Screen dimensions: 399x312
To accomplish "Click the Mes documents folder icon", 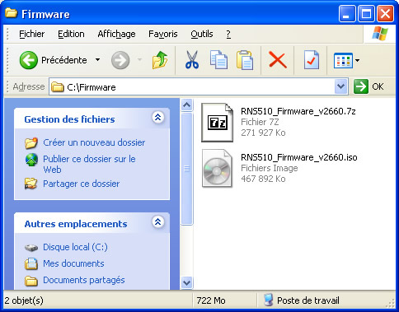I will [x=31, y=263].
